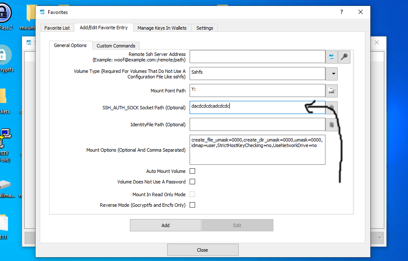Go back to the Favorite List tab

pyautogui.click(x=57, y=28)
